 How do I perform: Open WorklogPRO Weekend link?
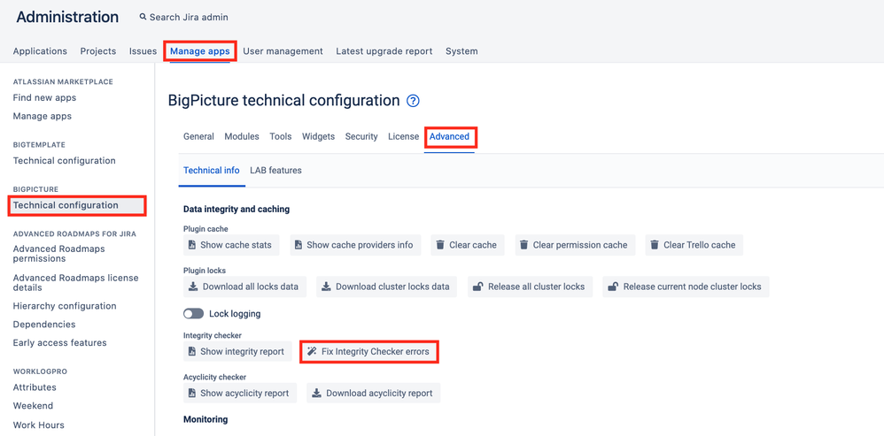34,406
